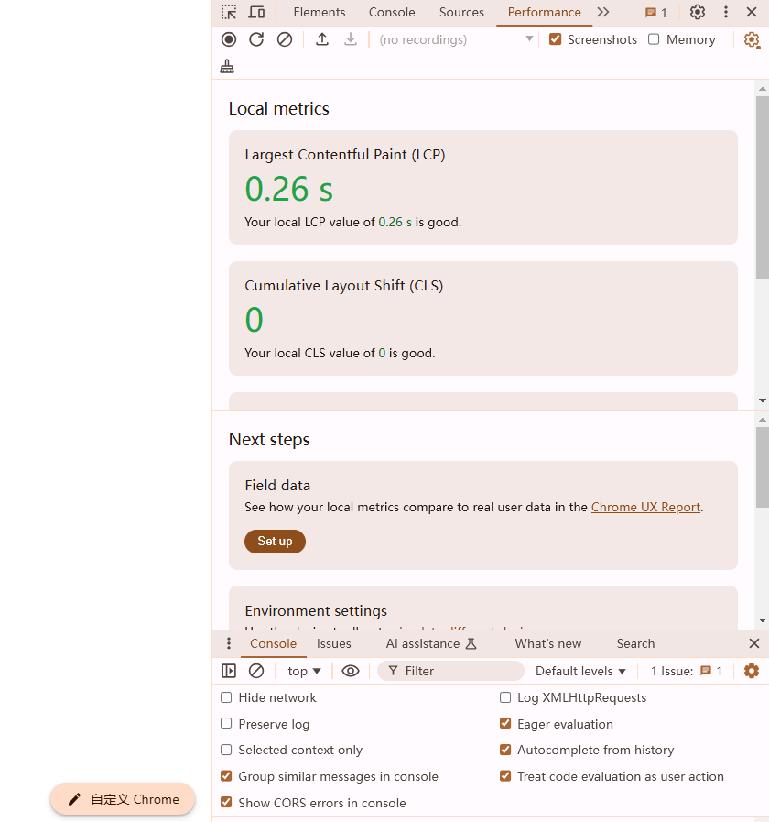
Task: Click the Next steps scrollbar thumb
Action: [763, 467]
